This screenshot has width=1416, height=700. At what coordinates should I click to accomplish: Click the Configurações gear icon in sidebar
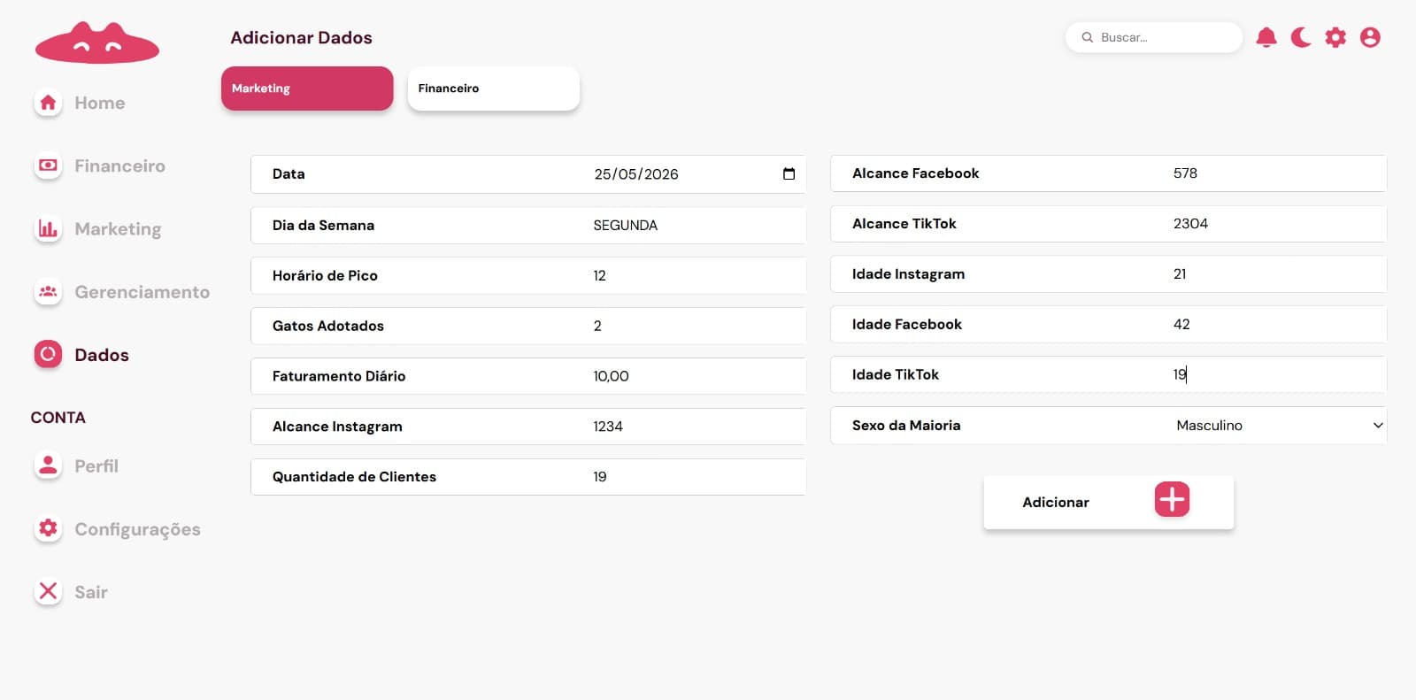coord(48,528)
